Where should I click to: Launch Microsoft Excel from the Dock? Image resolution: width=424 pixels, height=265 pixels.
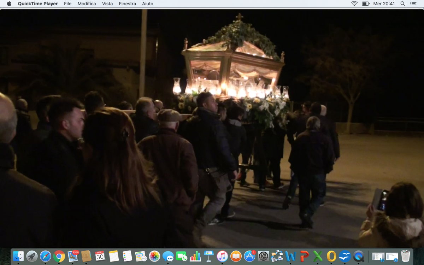pyautogui.click(x=318, y=256)
